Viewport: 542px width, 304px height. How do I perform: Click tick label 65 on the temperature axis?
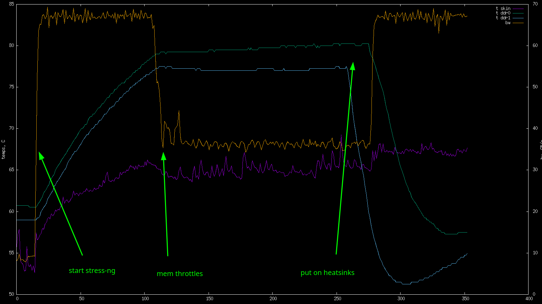[x=12, y=170]
